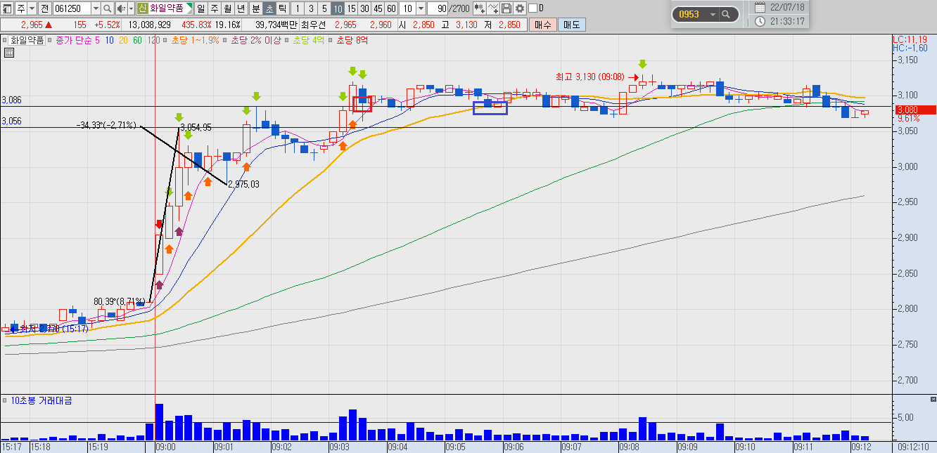Click the candlestick chart-type icon in the toolbar
Screen dimensions: 937x453
pyautogui.click(x=479, y=8)
